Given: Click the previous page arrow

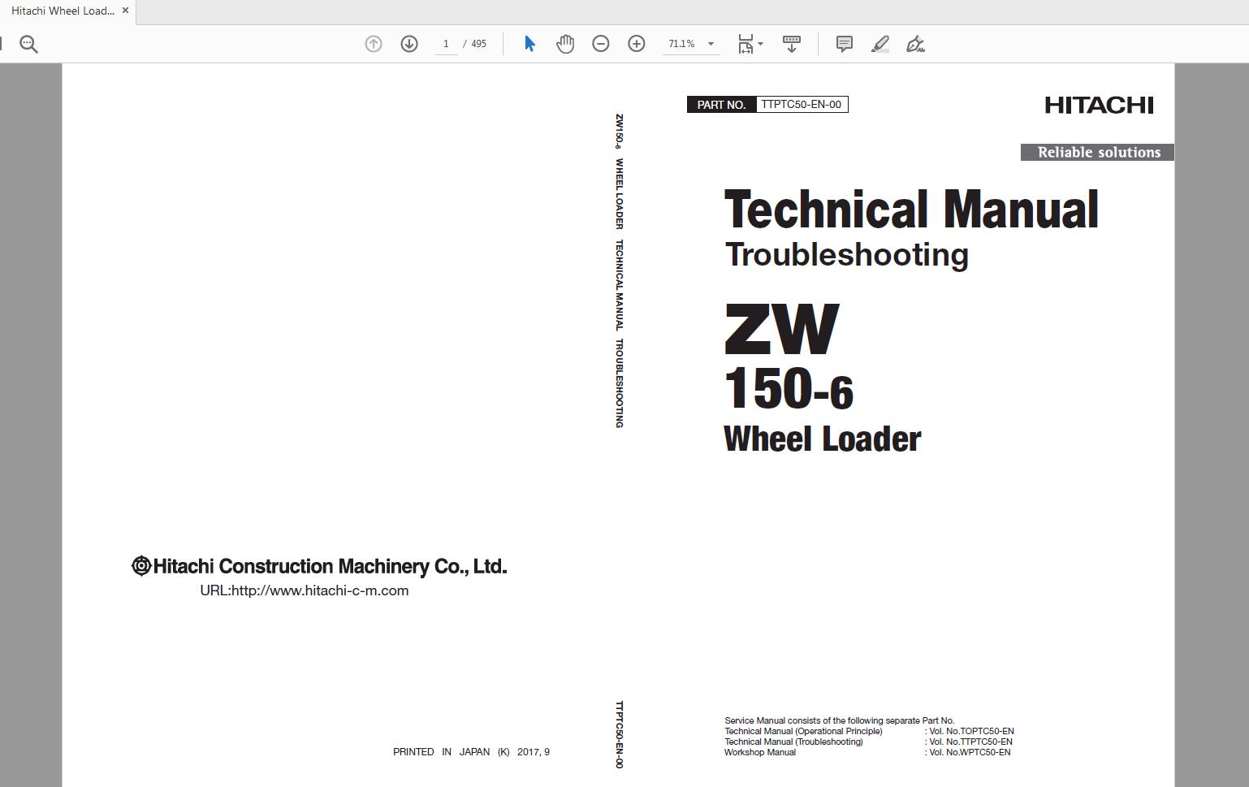Looking at the screenshot, I should click(x=374, y=44).
